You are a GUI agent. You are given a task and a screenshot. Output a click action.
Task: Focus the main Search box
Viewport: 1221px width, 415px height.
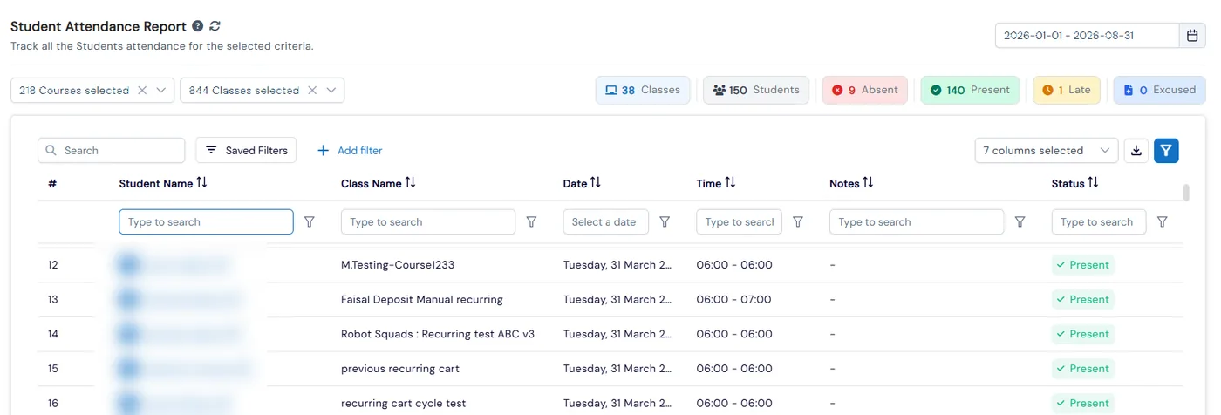click(x=112, y=151)
